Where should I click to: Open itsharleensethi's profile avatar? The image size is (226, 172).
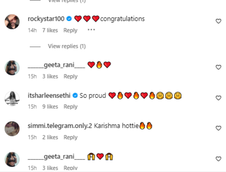(x=12, y=98)
